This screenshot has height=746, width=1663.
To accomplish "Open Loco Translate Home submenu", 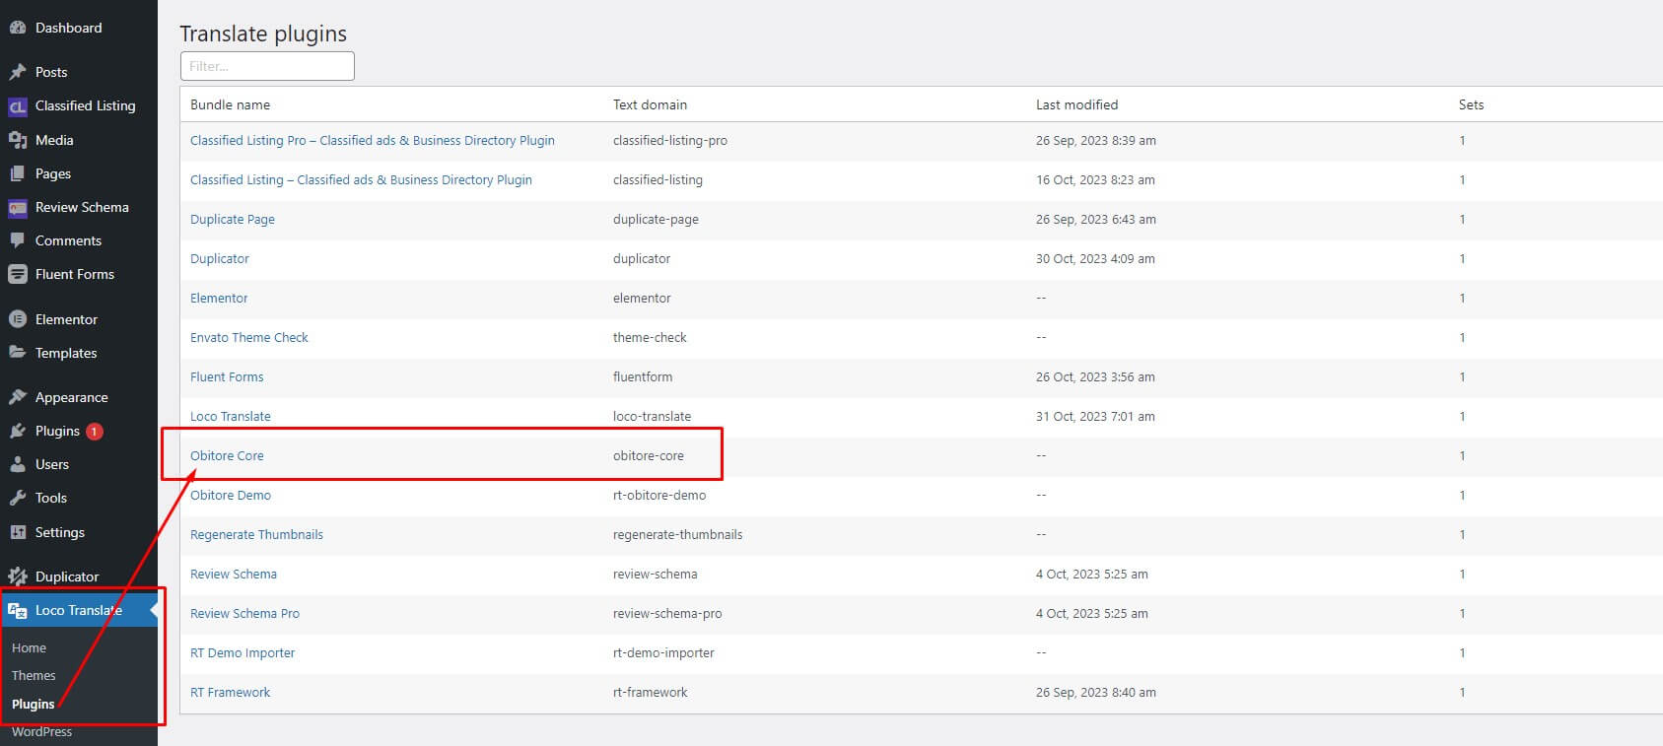I will 30,647.
